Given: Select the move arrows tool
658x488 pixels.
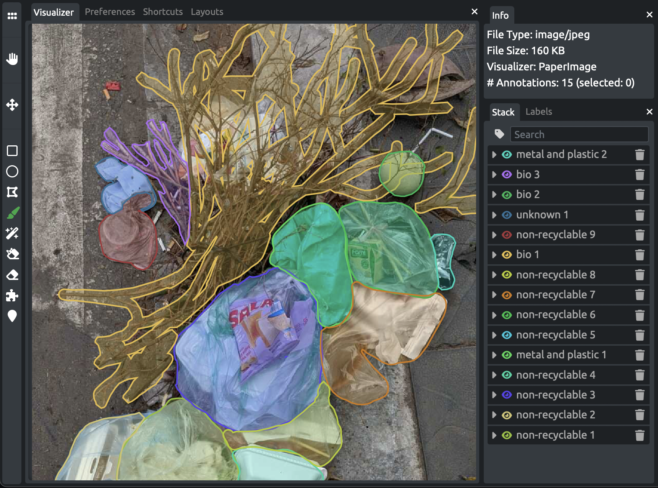Looking at the screenshot, I should (x=12, y=105).
